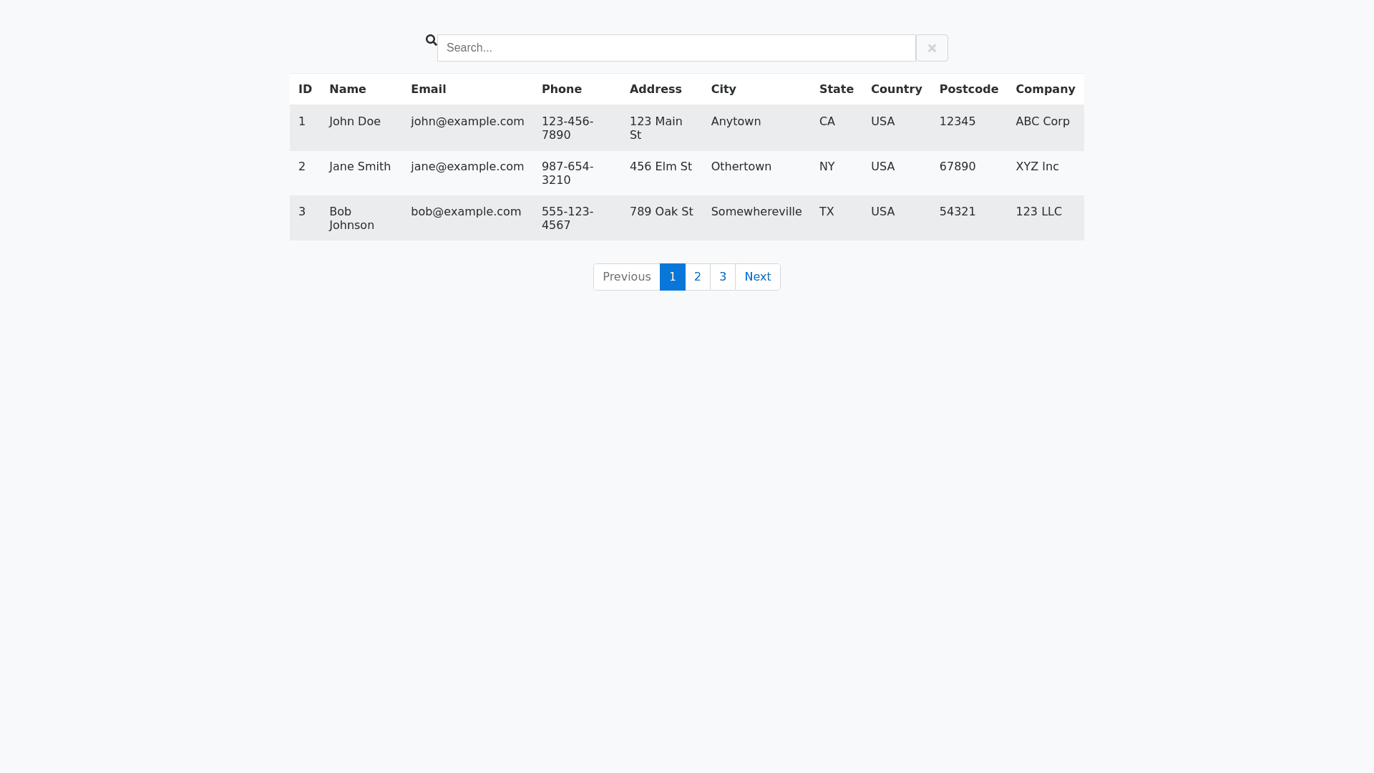Go to page 2 in pagination
This screenshot has height=773, width=1374.
coord(697,277)
